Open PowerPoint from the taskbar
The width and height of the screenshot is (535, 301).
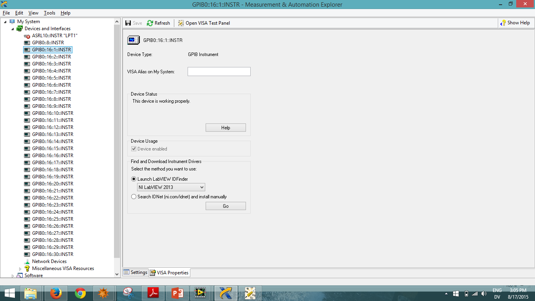[x=177, y=293]
